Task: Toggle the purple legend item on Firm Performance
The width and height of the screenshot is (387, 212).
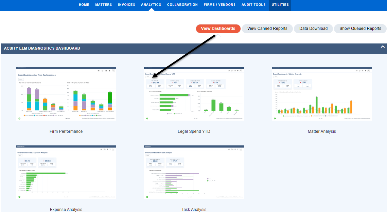Action: pyautogui.click(x=54, y=116)
